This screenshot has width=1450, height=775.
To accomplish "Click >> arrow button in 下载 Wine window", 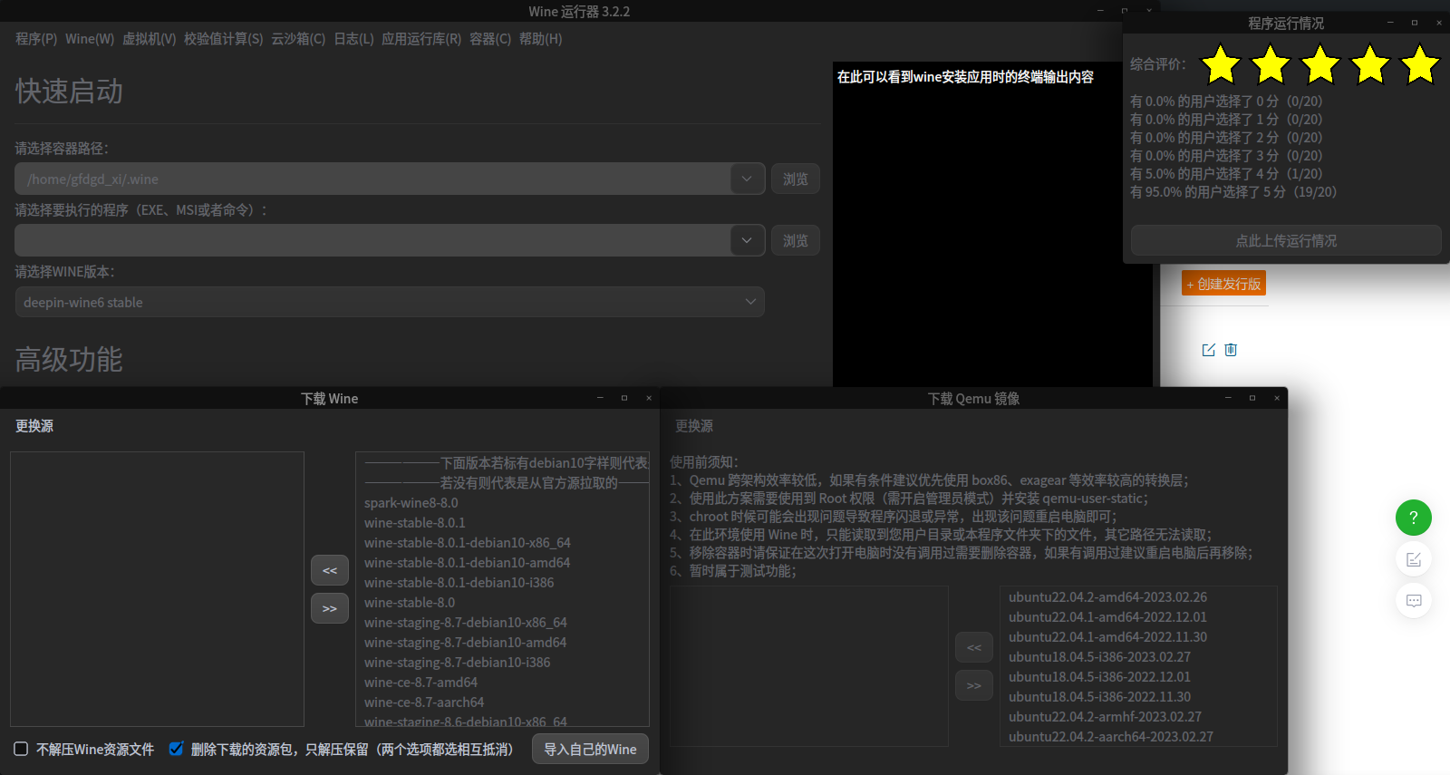I will [x=330, y=608].
